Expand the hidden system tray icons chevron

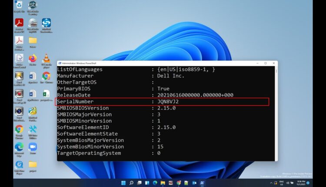click(271, 183)
